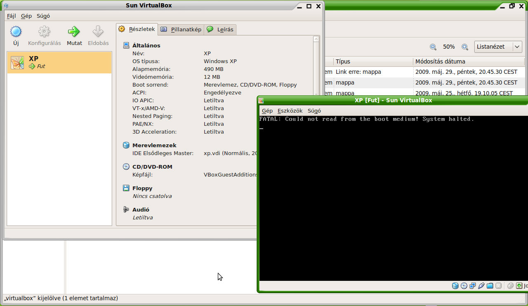Click the Típus column header
Screen dimensions: 528x306
pos(373,61)
